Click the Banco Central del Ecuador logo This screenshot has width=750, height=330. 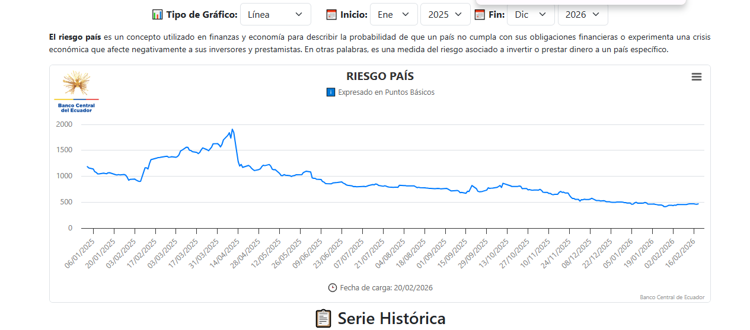76,91
